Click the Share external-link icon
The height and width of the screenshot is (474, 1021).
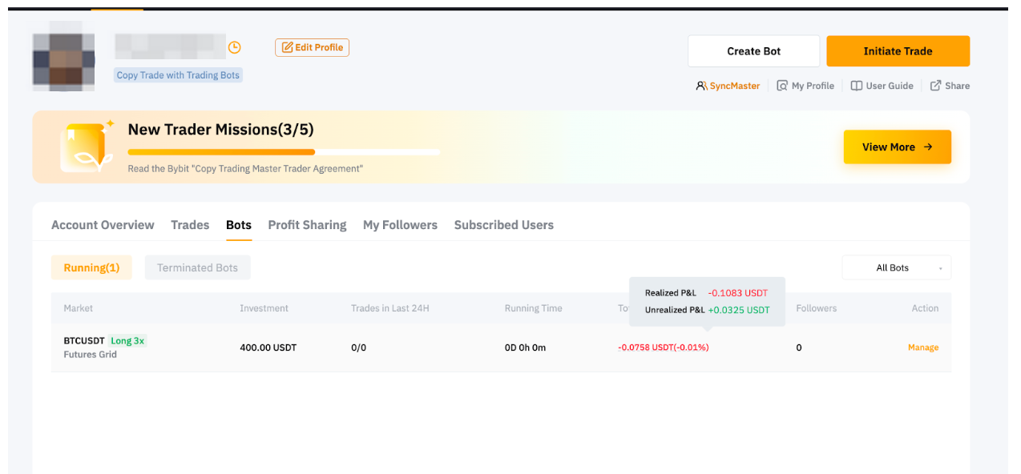pyautogui.click(x=935, y=86)
